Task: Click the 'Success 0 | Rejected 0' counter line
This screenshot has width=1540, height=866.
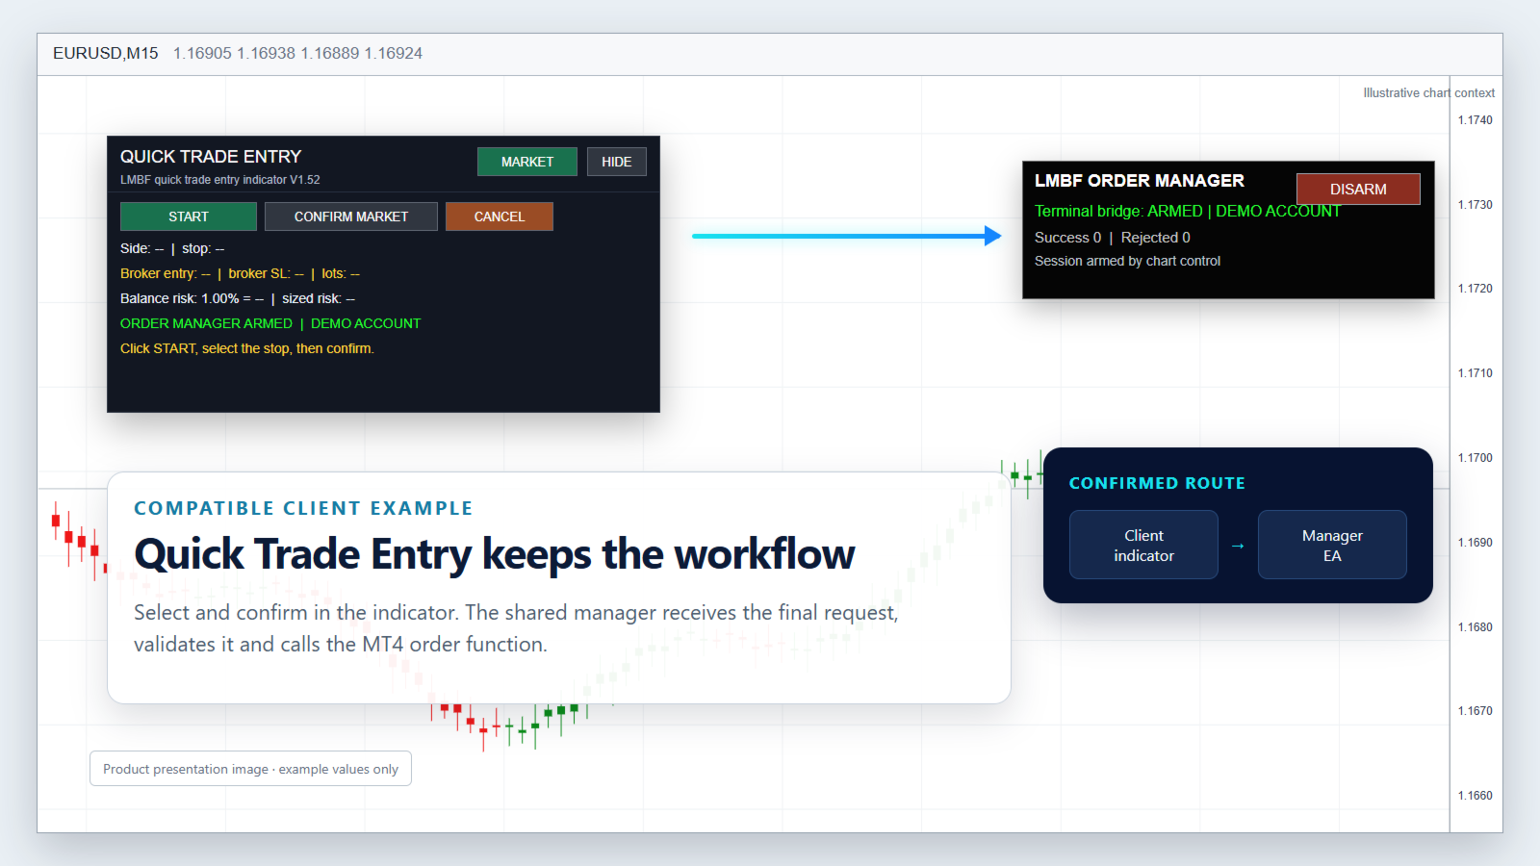Action: point(1113,238)
